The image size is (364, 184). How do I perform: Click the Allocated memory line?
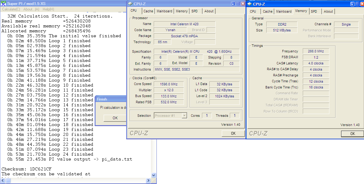[x=46, y=31]
